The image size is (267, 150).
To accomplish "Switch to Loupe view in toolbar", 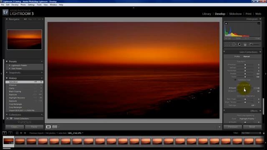I will tap(48, 127).
